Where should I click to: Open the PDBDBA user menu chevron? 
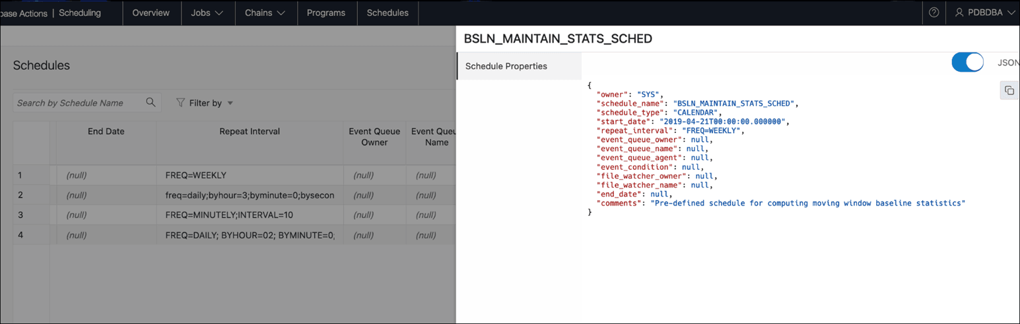pos(1011,13)
